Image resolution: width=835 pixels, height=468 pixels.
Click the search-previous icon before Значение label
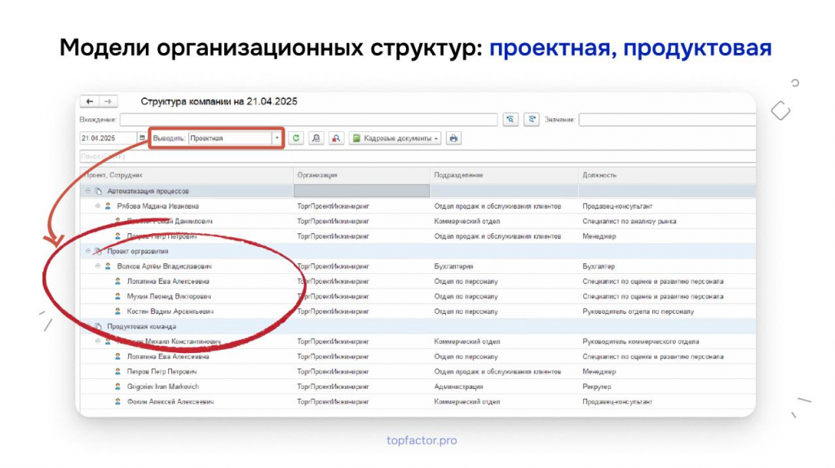(x=532, y=120)
